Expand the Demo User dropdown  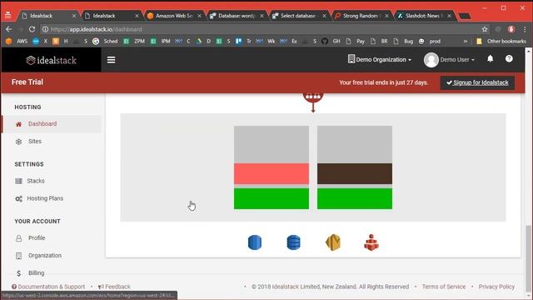[x=457, y=59]
